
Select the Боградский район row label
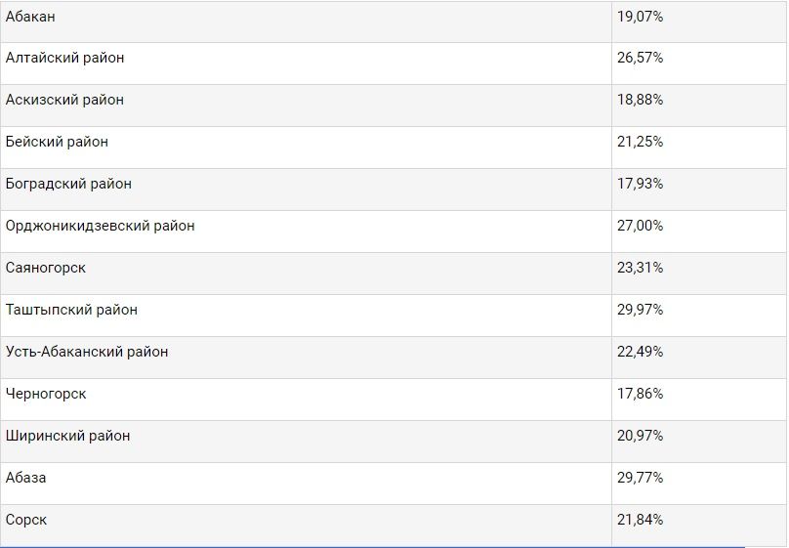tap(68, 184)
